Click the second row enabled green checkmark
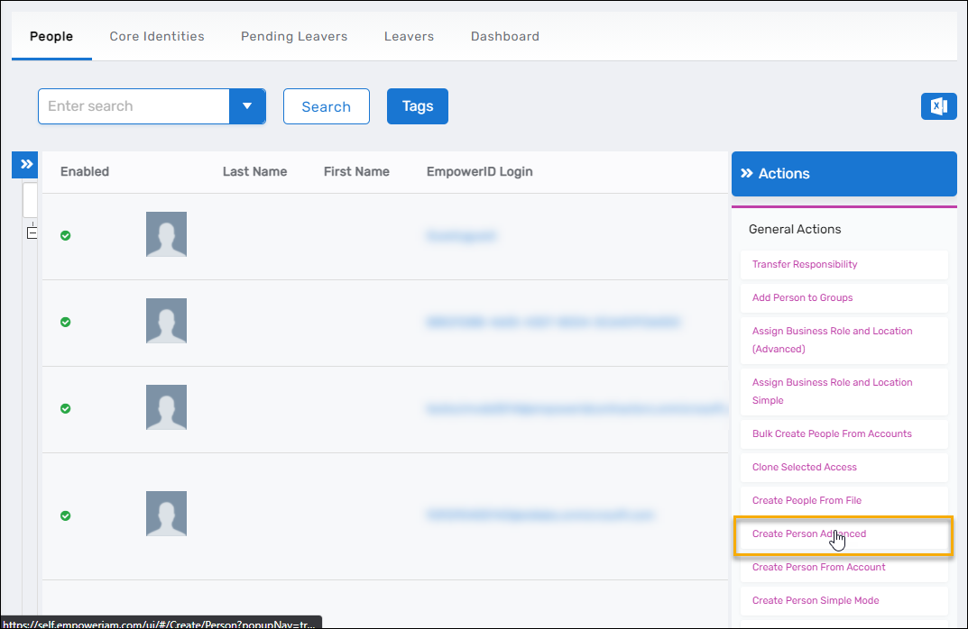The image size is (968, 629). click(x=65, y=322)
